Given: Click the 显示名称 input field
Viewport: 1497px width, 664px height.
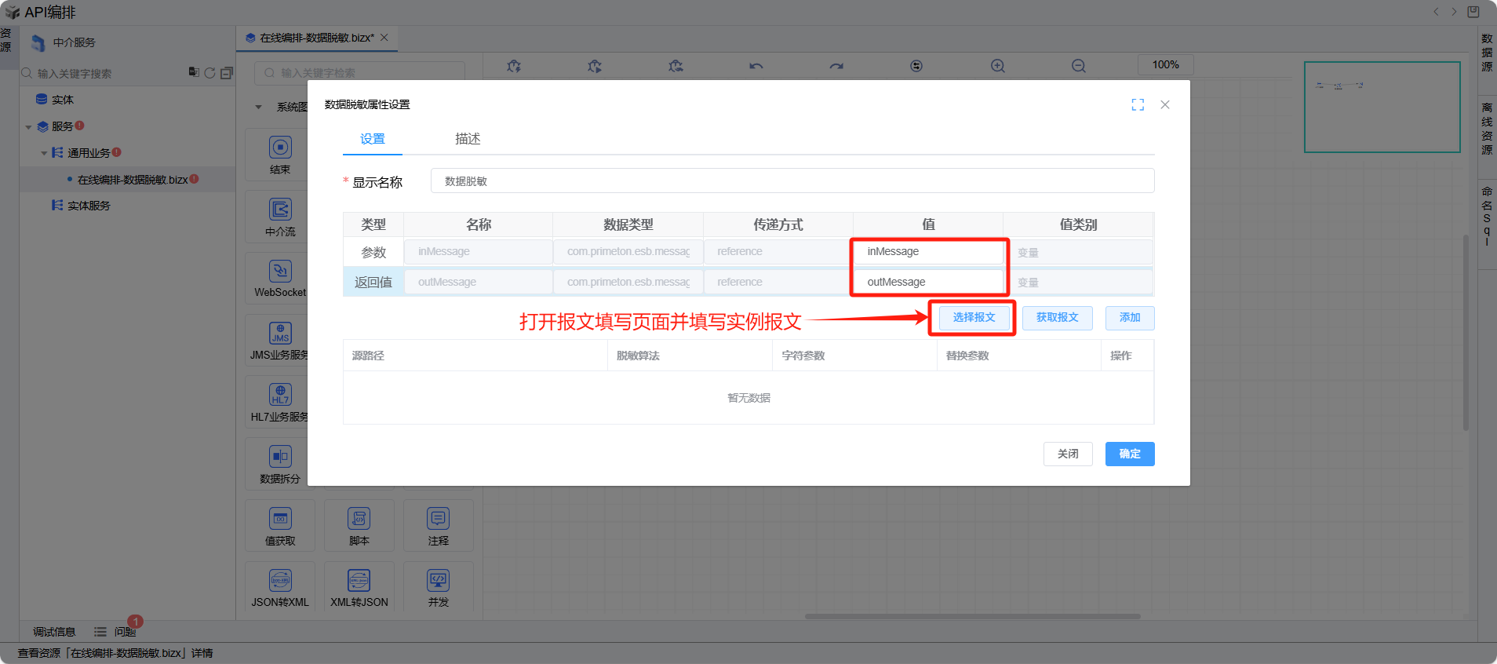Looking at the screenshot, I should [x=792, y=181].
